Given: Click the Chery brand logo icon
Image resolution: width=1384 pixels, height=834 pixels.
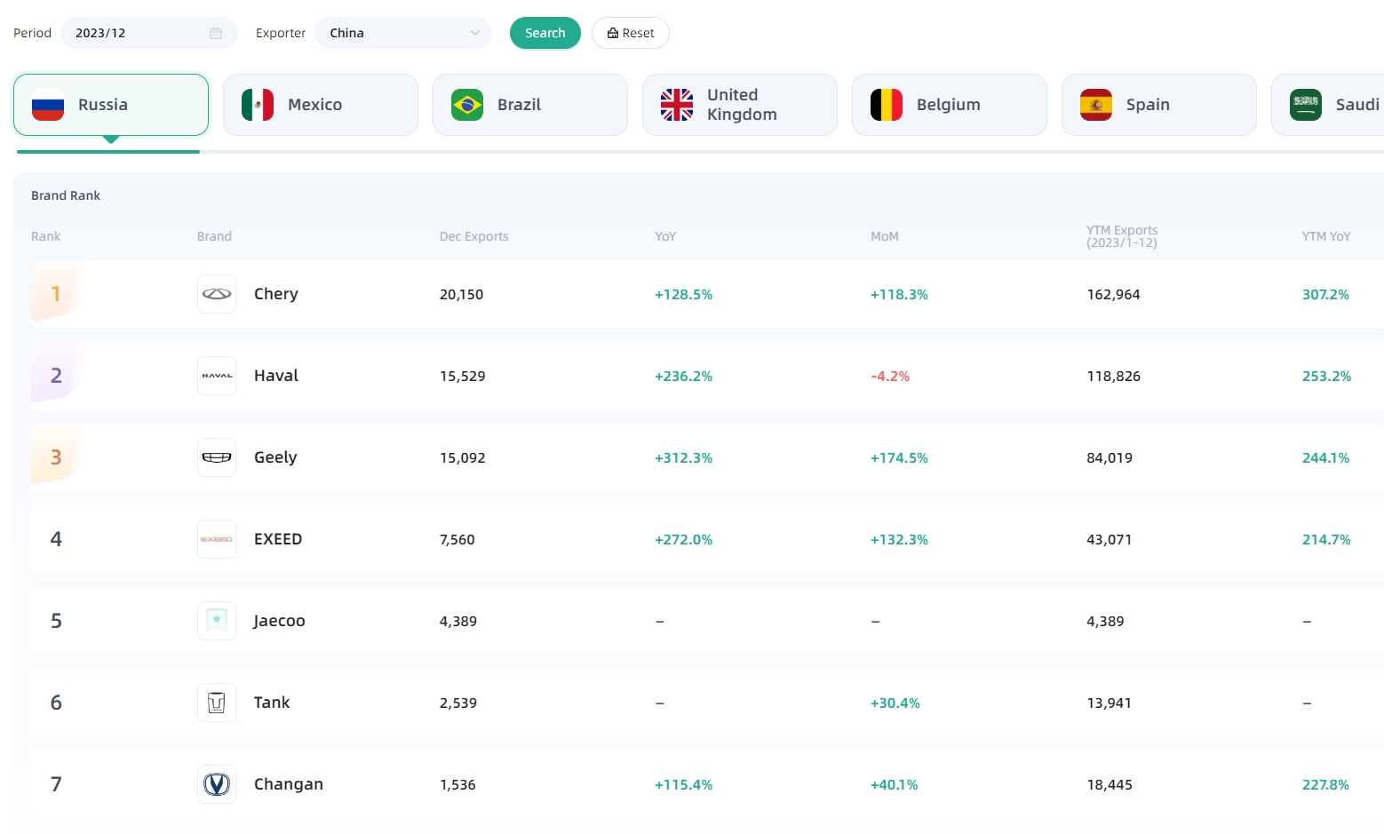Looking at the screenshot, I should pyautogui.click(x=217, y=294).
